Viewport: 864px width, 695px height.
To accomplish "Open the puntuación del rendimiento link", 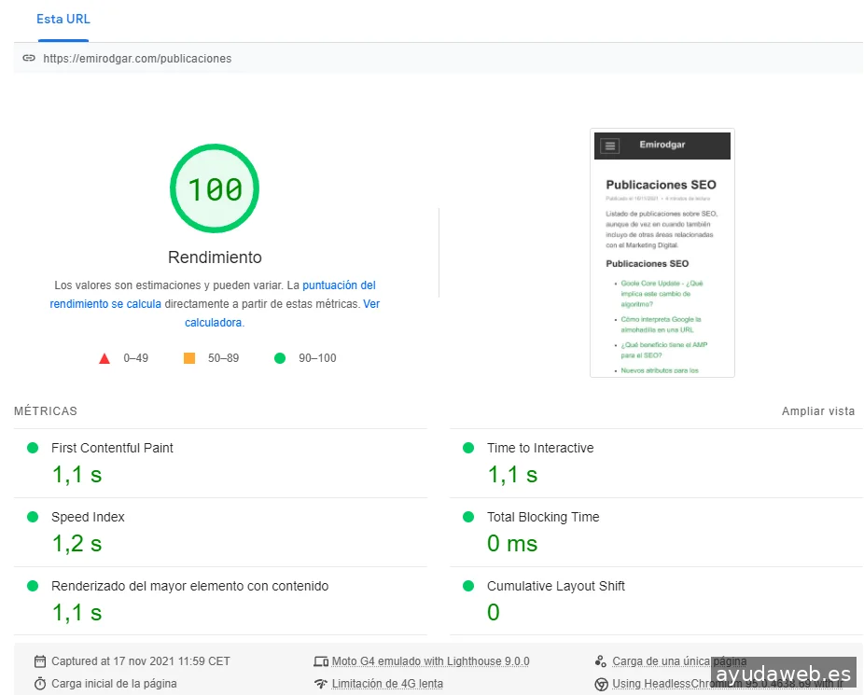I will pyautogui.click(x=339, y=285).
